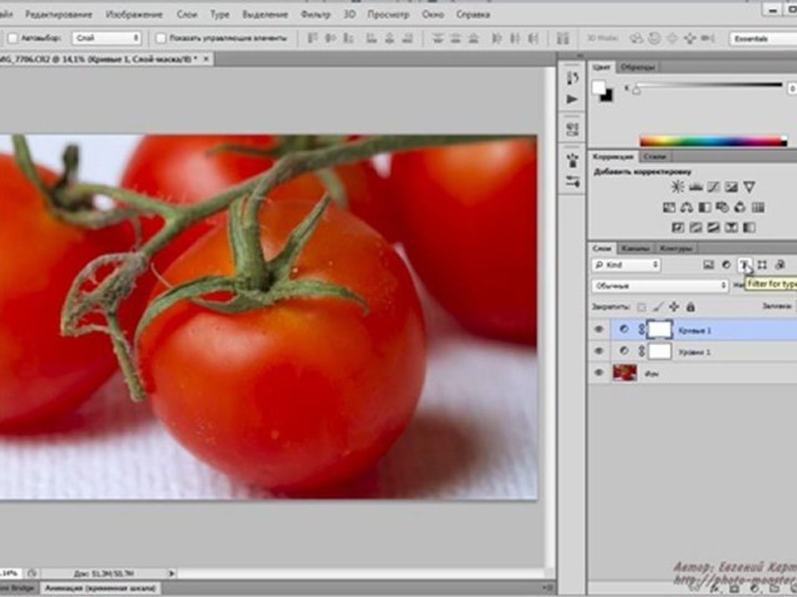The width and height of the screenshot is (797, 597).
Task: Hide the Фон layer eye
Action: [x=599, y=372]
